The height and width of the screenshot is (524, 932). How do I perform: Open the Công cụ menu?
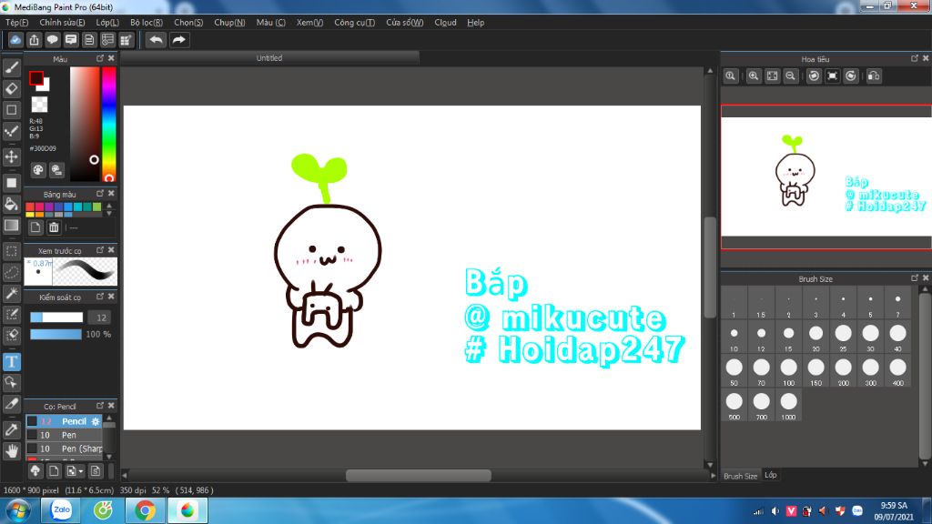point(354,23)
